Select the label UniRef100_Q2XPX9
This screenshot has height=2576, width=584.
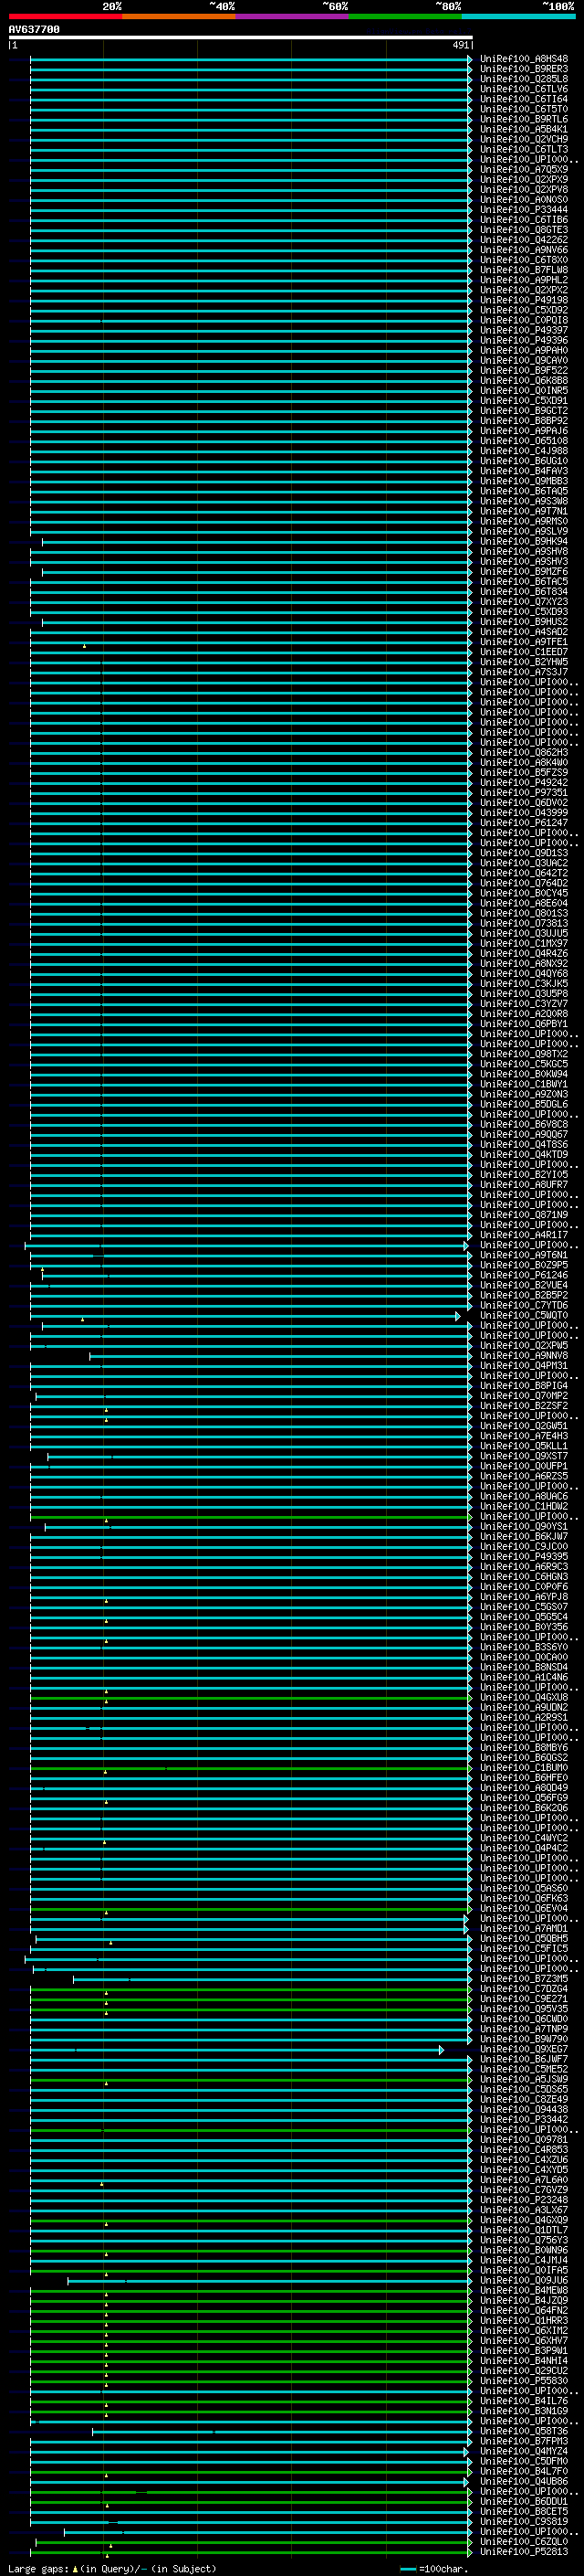pos(524,180)
